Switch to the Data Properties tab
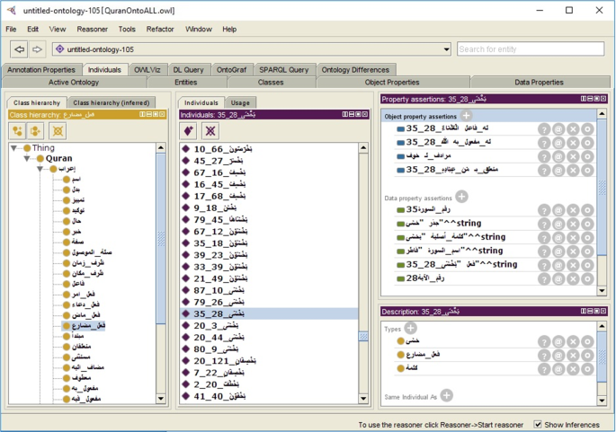 539,83
